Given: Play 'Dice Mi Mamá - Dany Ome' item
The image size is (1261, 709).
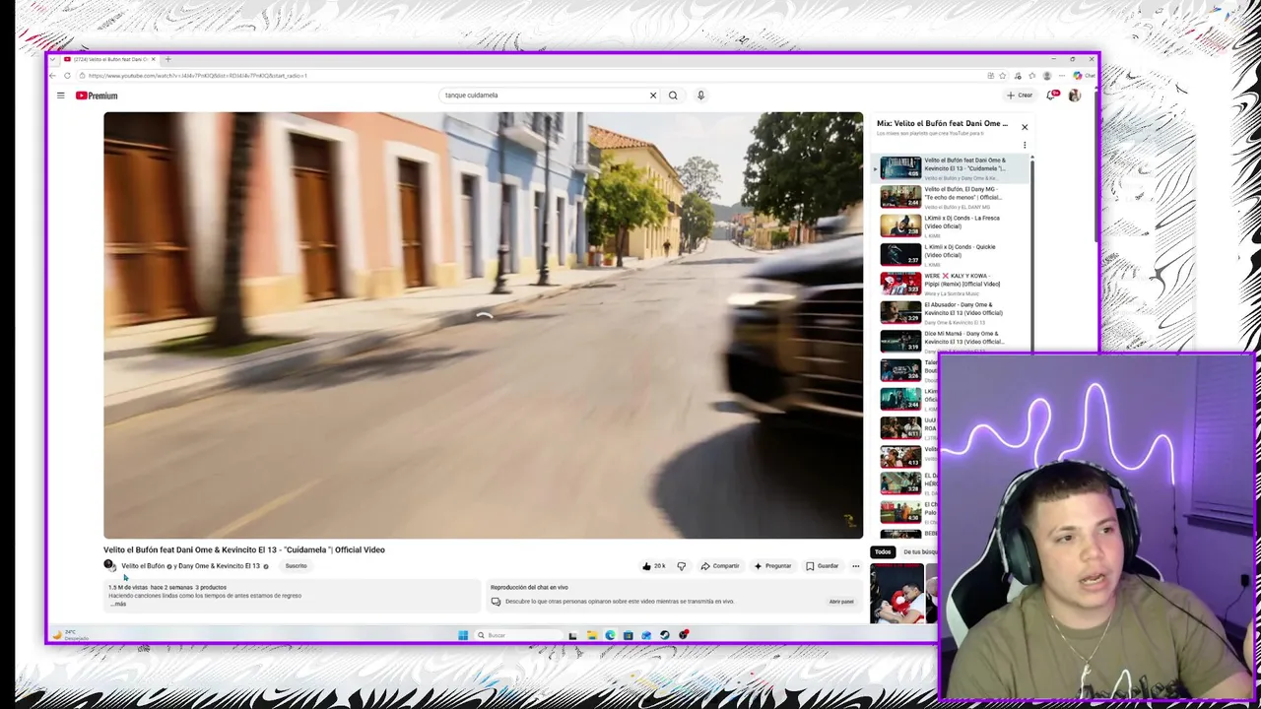Looking at the screenshot, I should click(952, 341).
